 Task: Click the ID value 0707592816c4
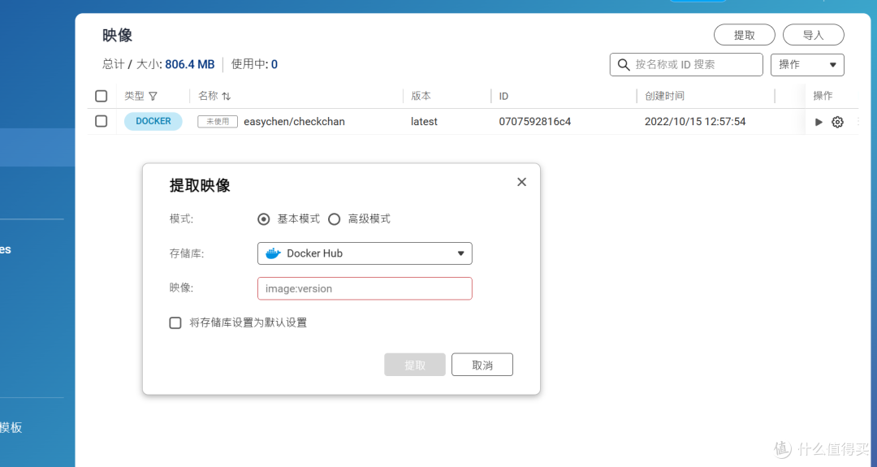point(534,121)
